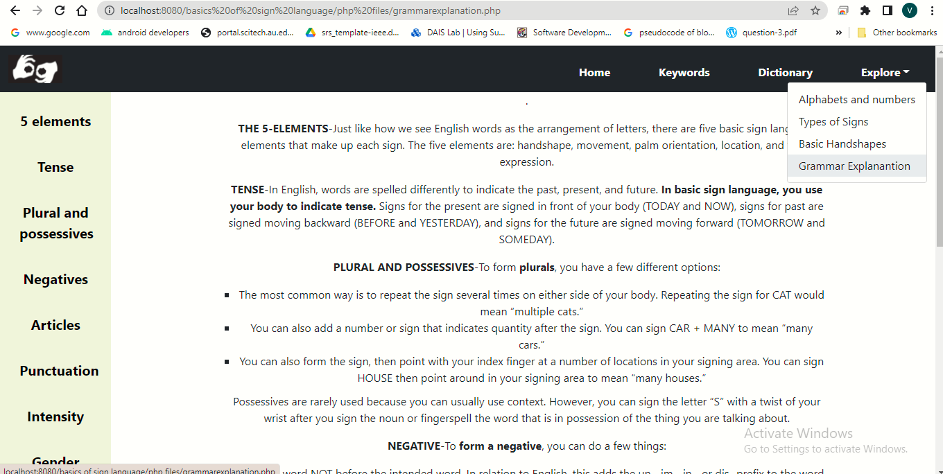Click the browser back arrow
The width and height of the screenshot is (943, 474).
(15, 10)
